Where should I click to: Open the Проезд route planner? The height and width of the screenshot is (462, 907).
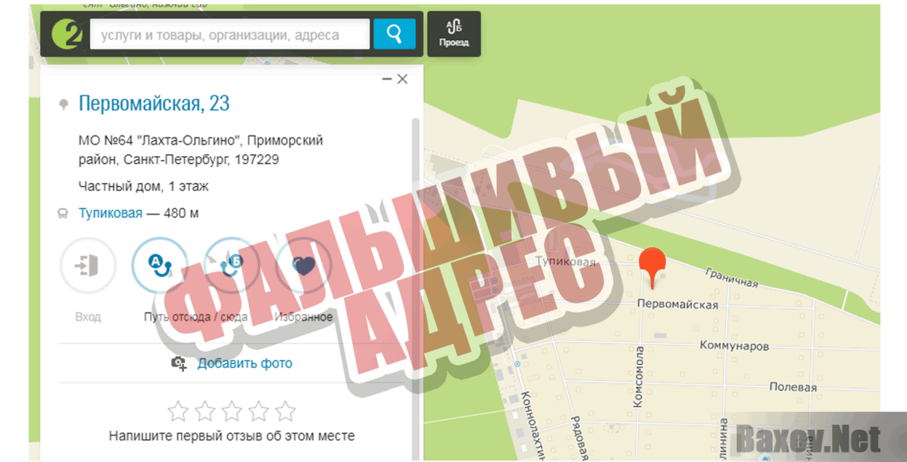[454, 33]
